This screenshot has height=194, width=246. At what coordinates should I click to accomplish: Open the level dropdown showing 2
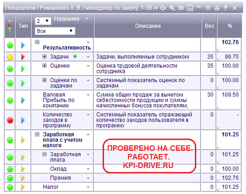43,21
